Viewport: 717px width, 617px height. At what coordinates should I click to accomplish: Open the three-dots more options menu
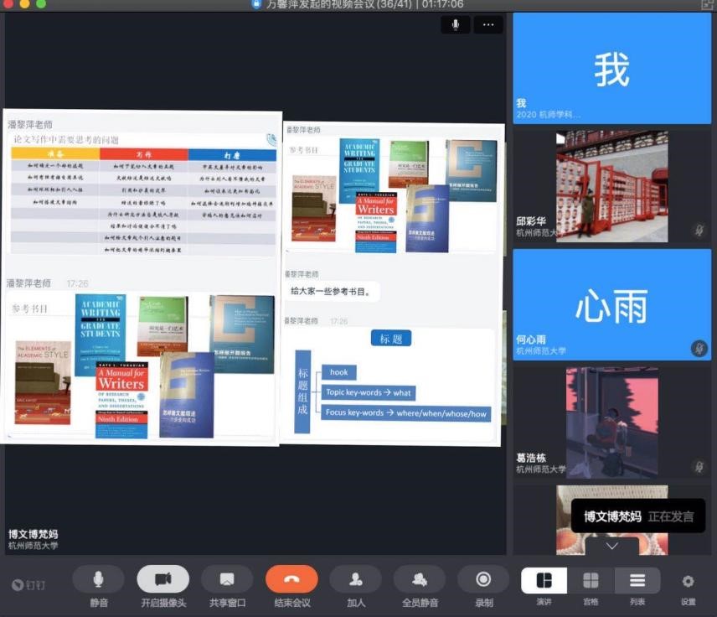tap(488, 25)
